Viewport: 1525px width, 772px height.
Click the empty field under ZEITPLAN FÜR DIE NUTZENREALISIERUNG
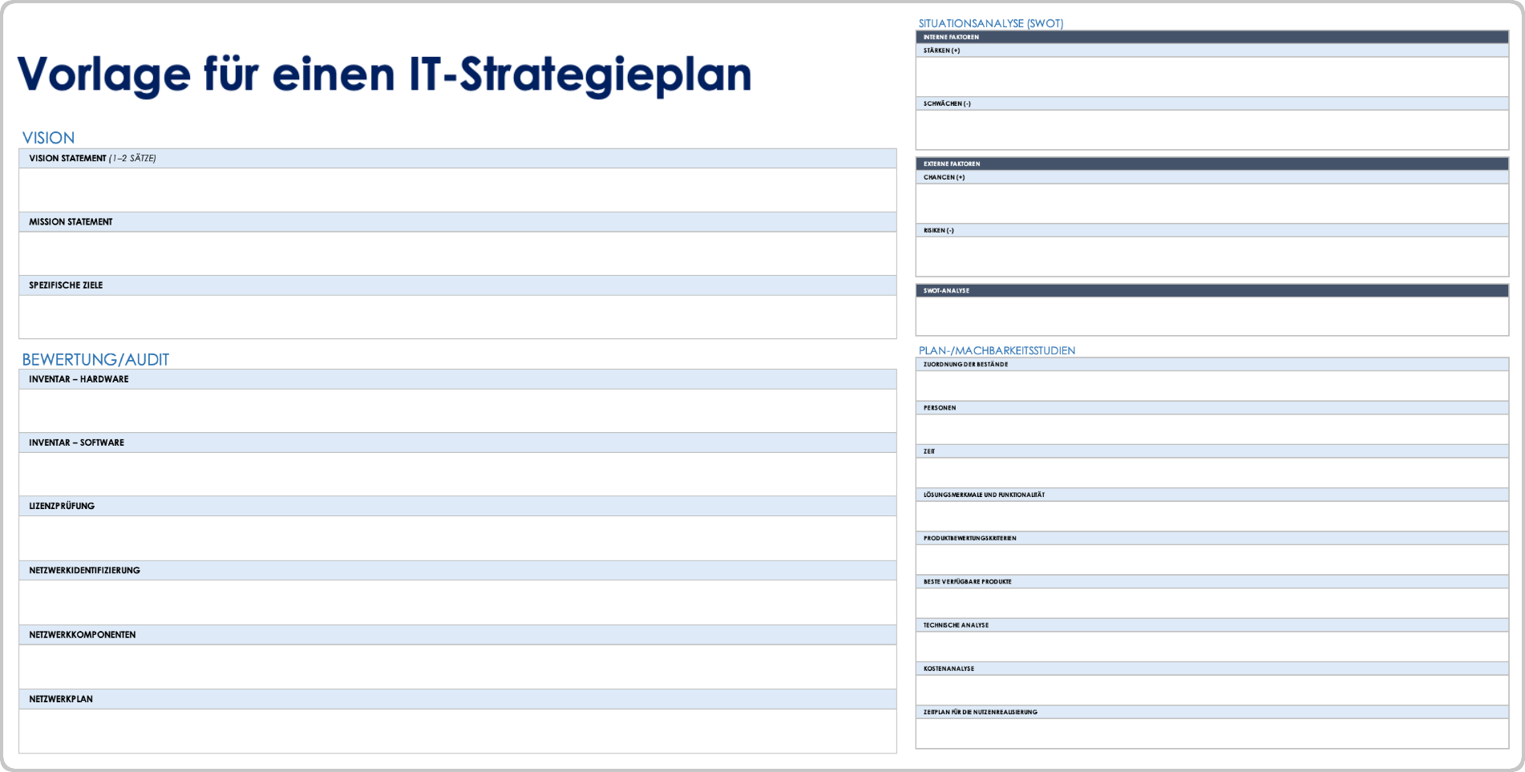(x=1212, y=734)
